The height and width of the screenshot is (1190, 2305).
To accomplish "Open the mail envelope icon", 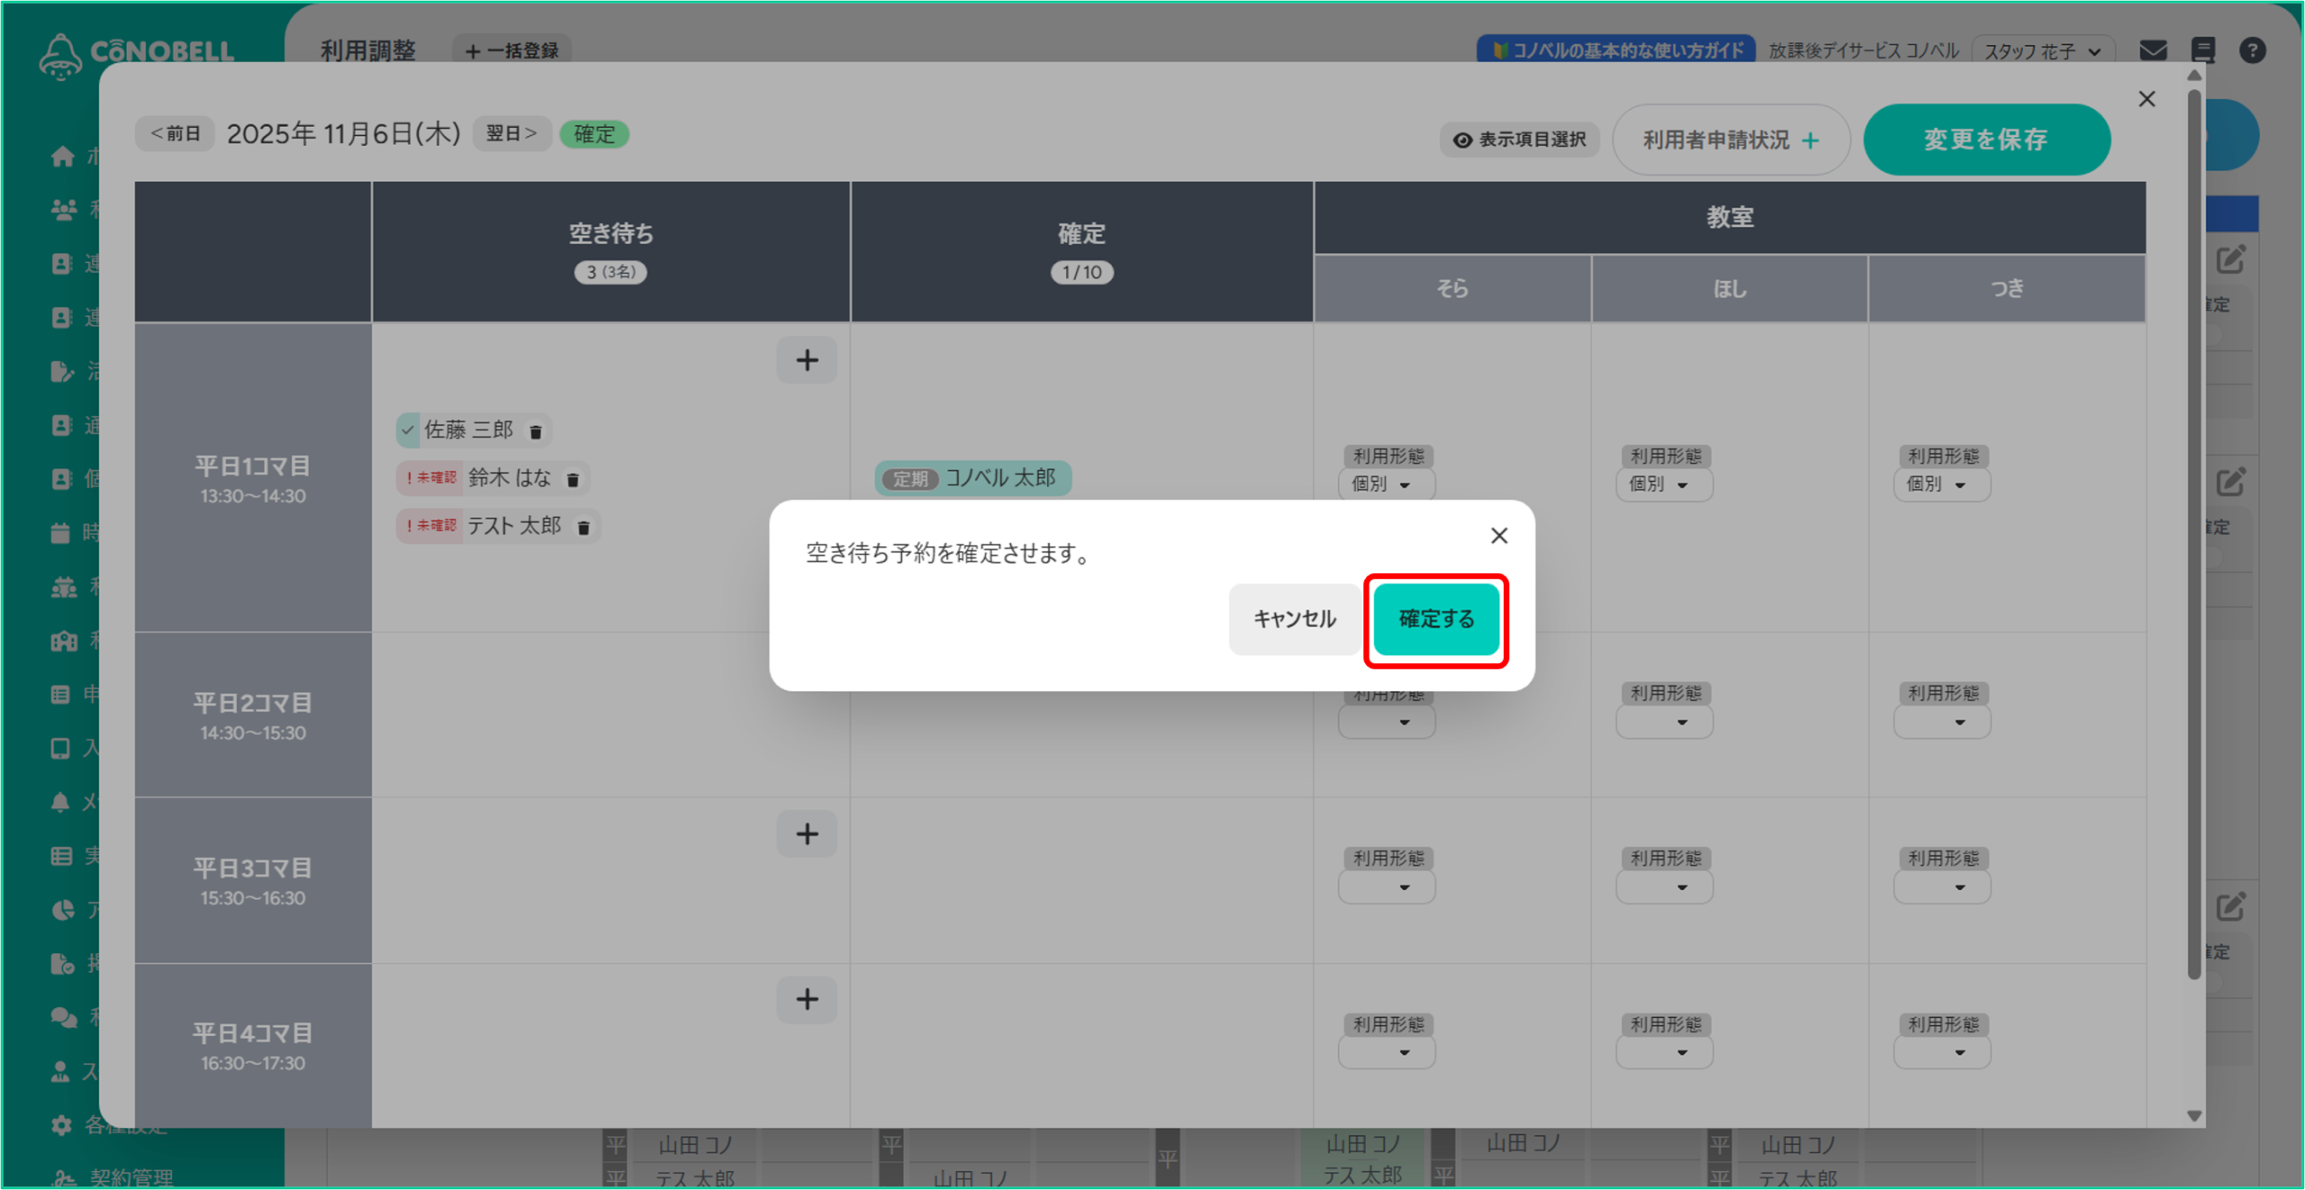I will (x=2153, y=50).
